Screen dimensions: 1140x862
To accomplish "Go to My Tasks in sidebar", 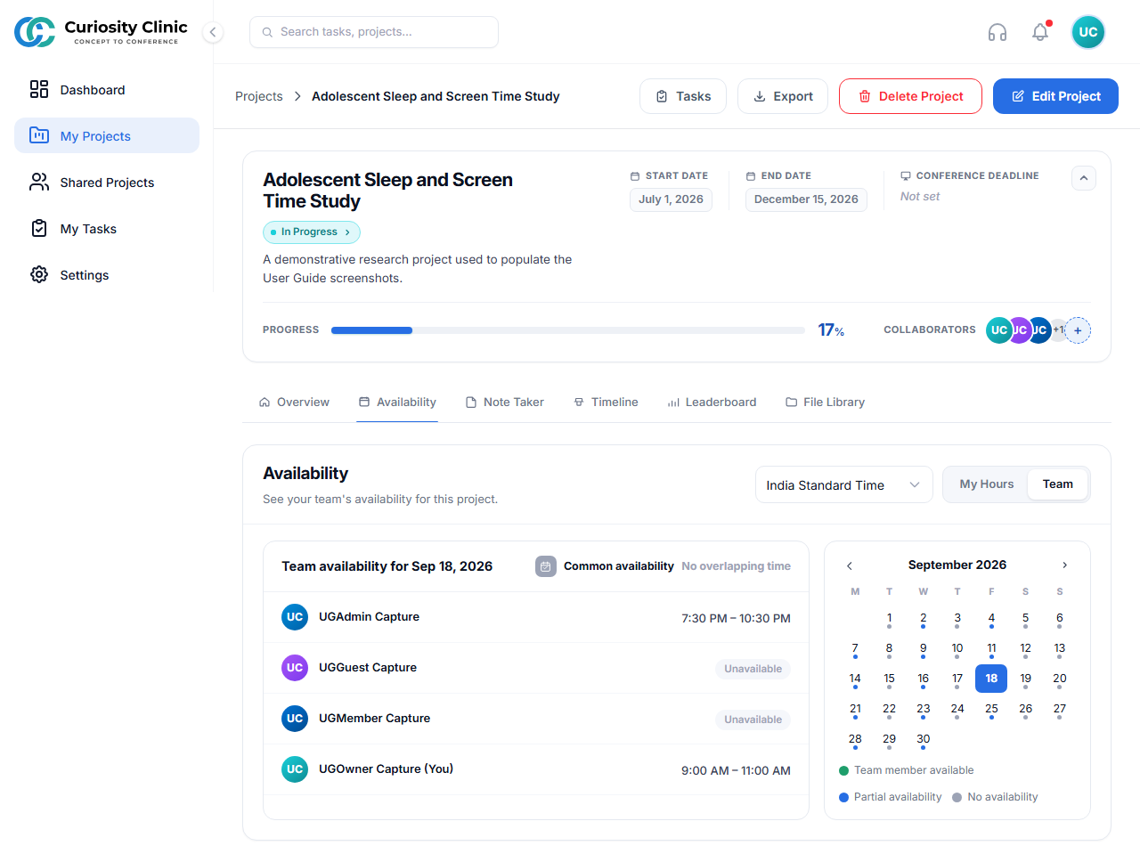I will coord(107,228).
